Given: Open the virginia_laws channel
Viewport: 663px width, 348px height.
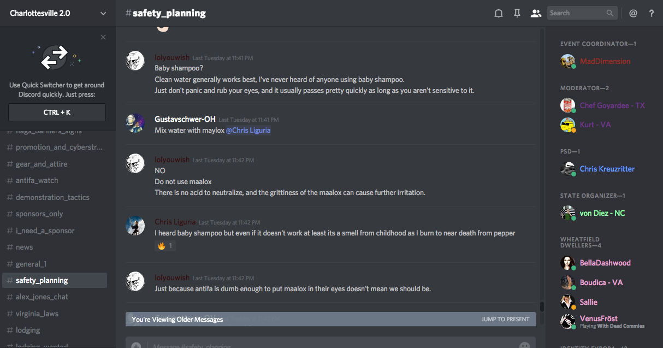Looking at the screenshot, I should coord(37,314).
